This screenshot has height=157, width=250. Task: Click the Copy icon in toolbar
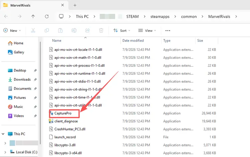(x=47, y=30)
